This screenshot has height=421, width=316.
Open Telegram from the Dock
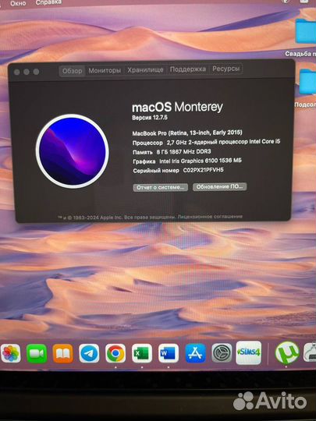(89, 354)
